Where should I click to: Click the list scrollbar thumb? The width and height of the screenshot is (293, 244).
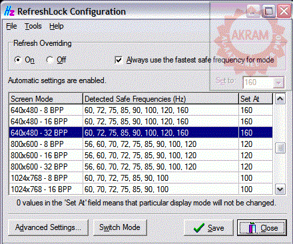click(280, 148)
